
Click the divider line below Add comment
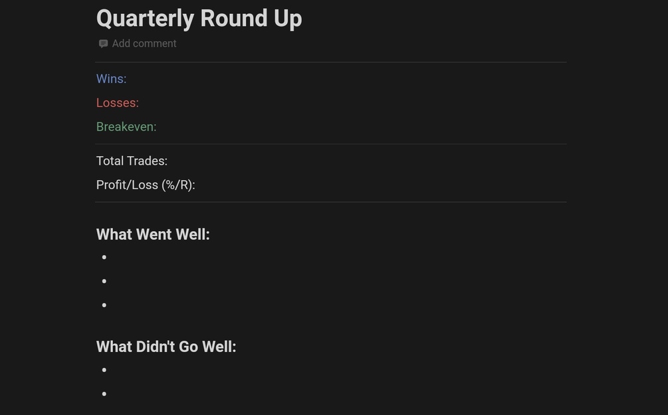coord(331,62)
